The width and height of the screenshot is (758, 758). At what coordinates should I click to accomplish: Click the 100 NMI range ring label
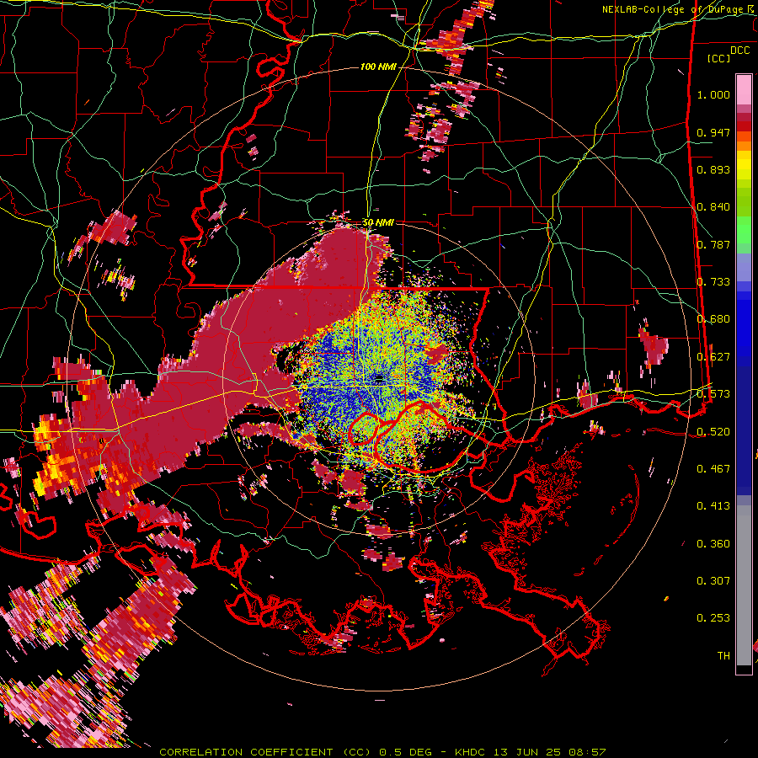(378, 67)
